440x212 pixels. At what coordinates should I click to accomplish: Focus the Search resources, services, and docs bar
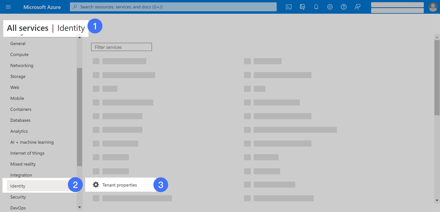click(173, 7)
